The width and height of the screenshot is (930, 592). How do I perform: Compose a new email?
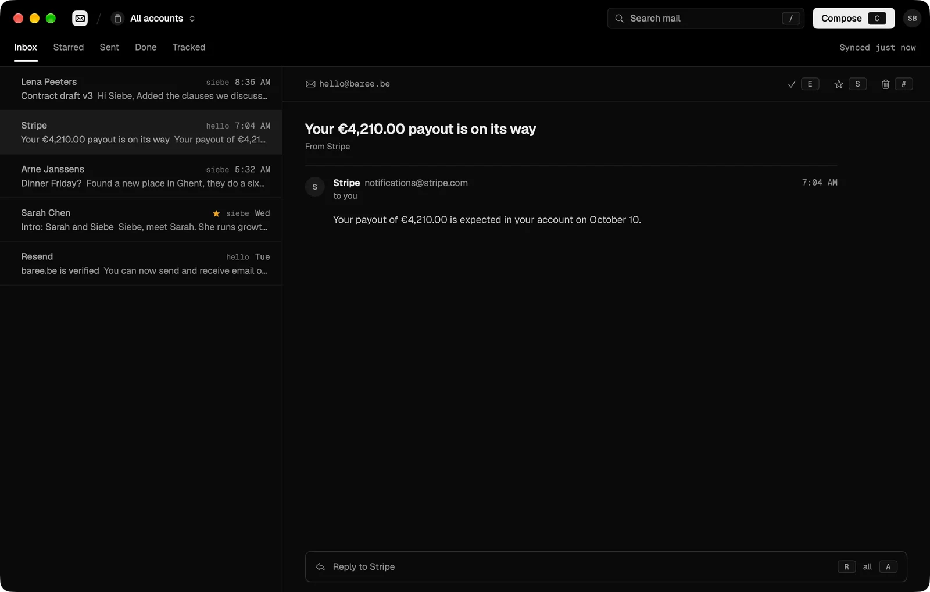pyautogui.click(x=853, y=19)
